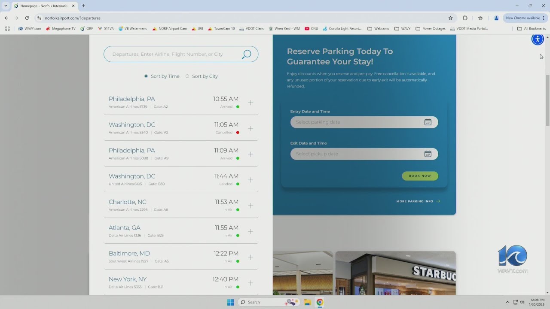The width and height of the screenshot is (550, 309).
Task: Open the accessibility widget icon
Action: (x=538, y=39)
